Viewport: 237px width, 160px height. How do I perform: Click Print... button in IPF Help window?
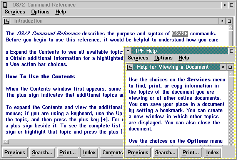(x=190, y=152)
